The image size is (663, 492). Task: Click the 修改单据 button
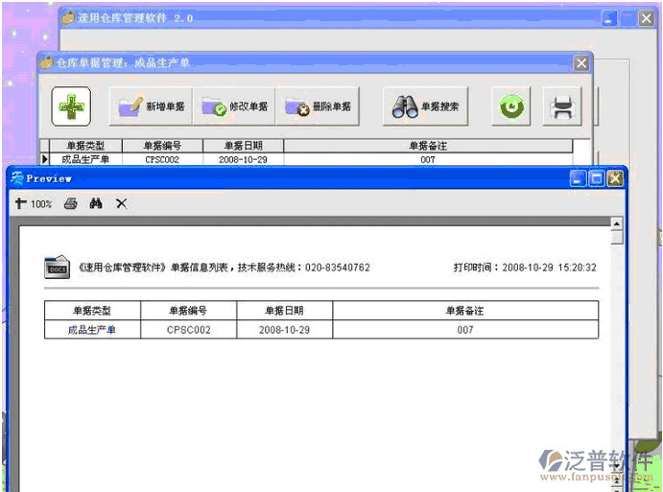tap(234, 106)
